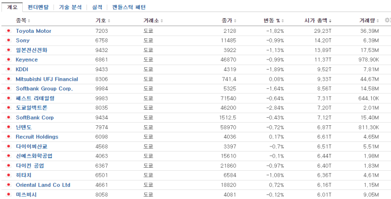Click the Japan flag beside Oriental Land Co Ltd
391x199 pixels.
pyautogui.click(x=9, y=185)
